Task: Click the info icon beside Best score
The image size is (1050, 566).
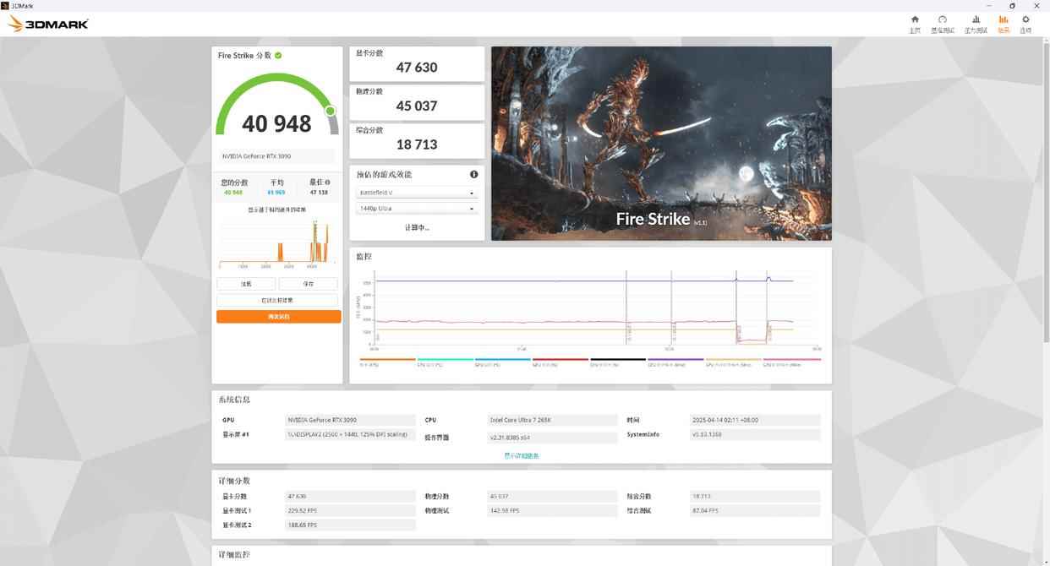Action: tap(327, 182)
